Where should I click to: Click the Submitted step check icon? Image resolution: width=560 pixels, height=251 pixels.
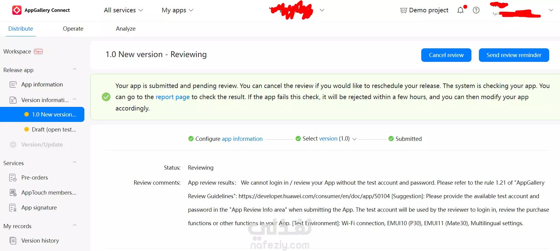(391, 139)
